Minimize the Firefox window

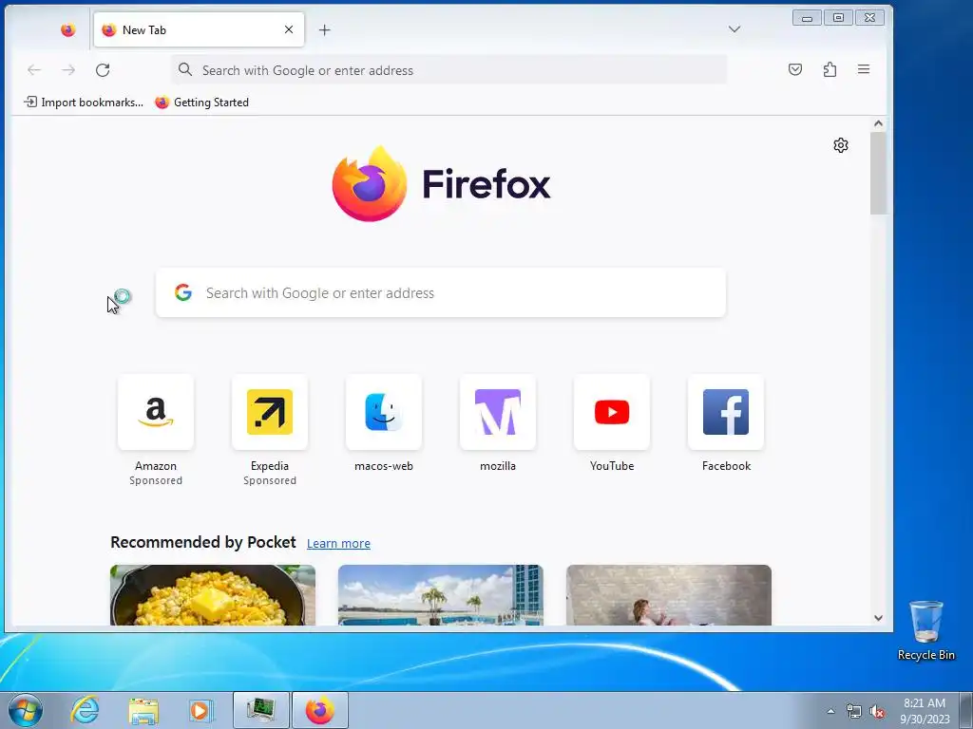[x=808, y=17]
